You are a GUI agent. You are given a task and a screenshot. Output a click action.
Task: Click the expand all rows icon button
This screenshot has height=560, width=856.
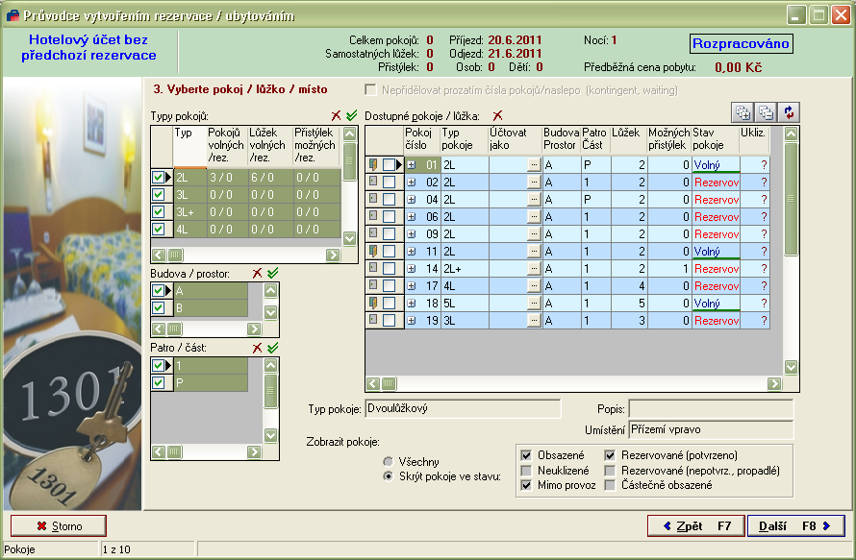tap(743, 112)
